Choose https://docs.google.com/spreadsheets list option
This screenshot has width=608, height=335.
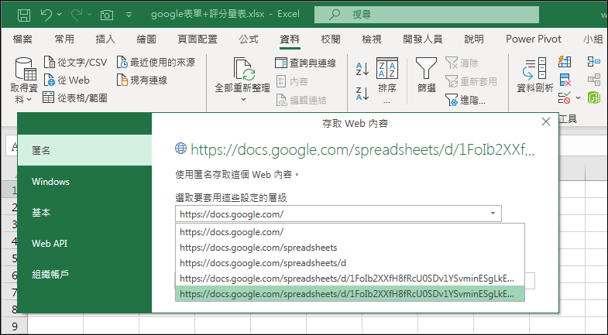(350, 248)
